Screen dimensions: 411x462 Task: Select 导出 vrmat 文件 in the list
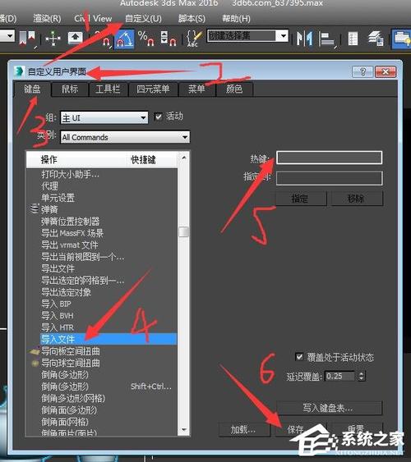[70, 245]
